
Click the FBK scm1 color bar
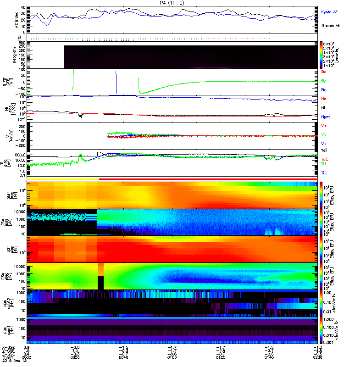[321, 330]
